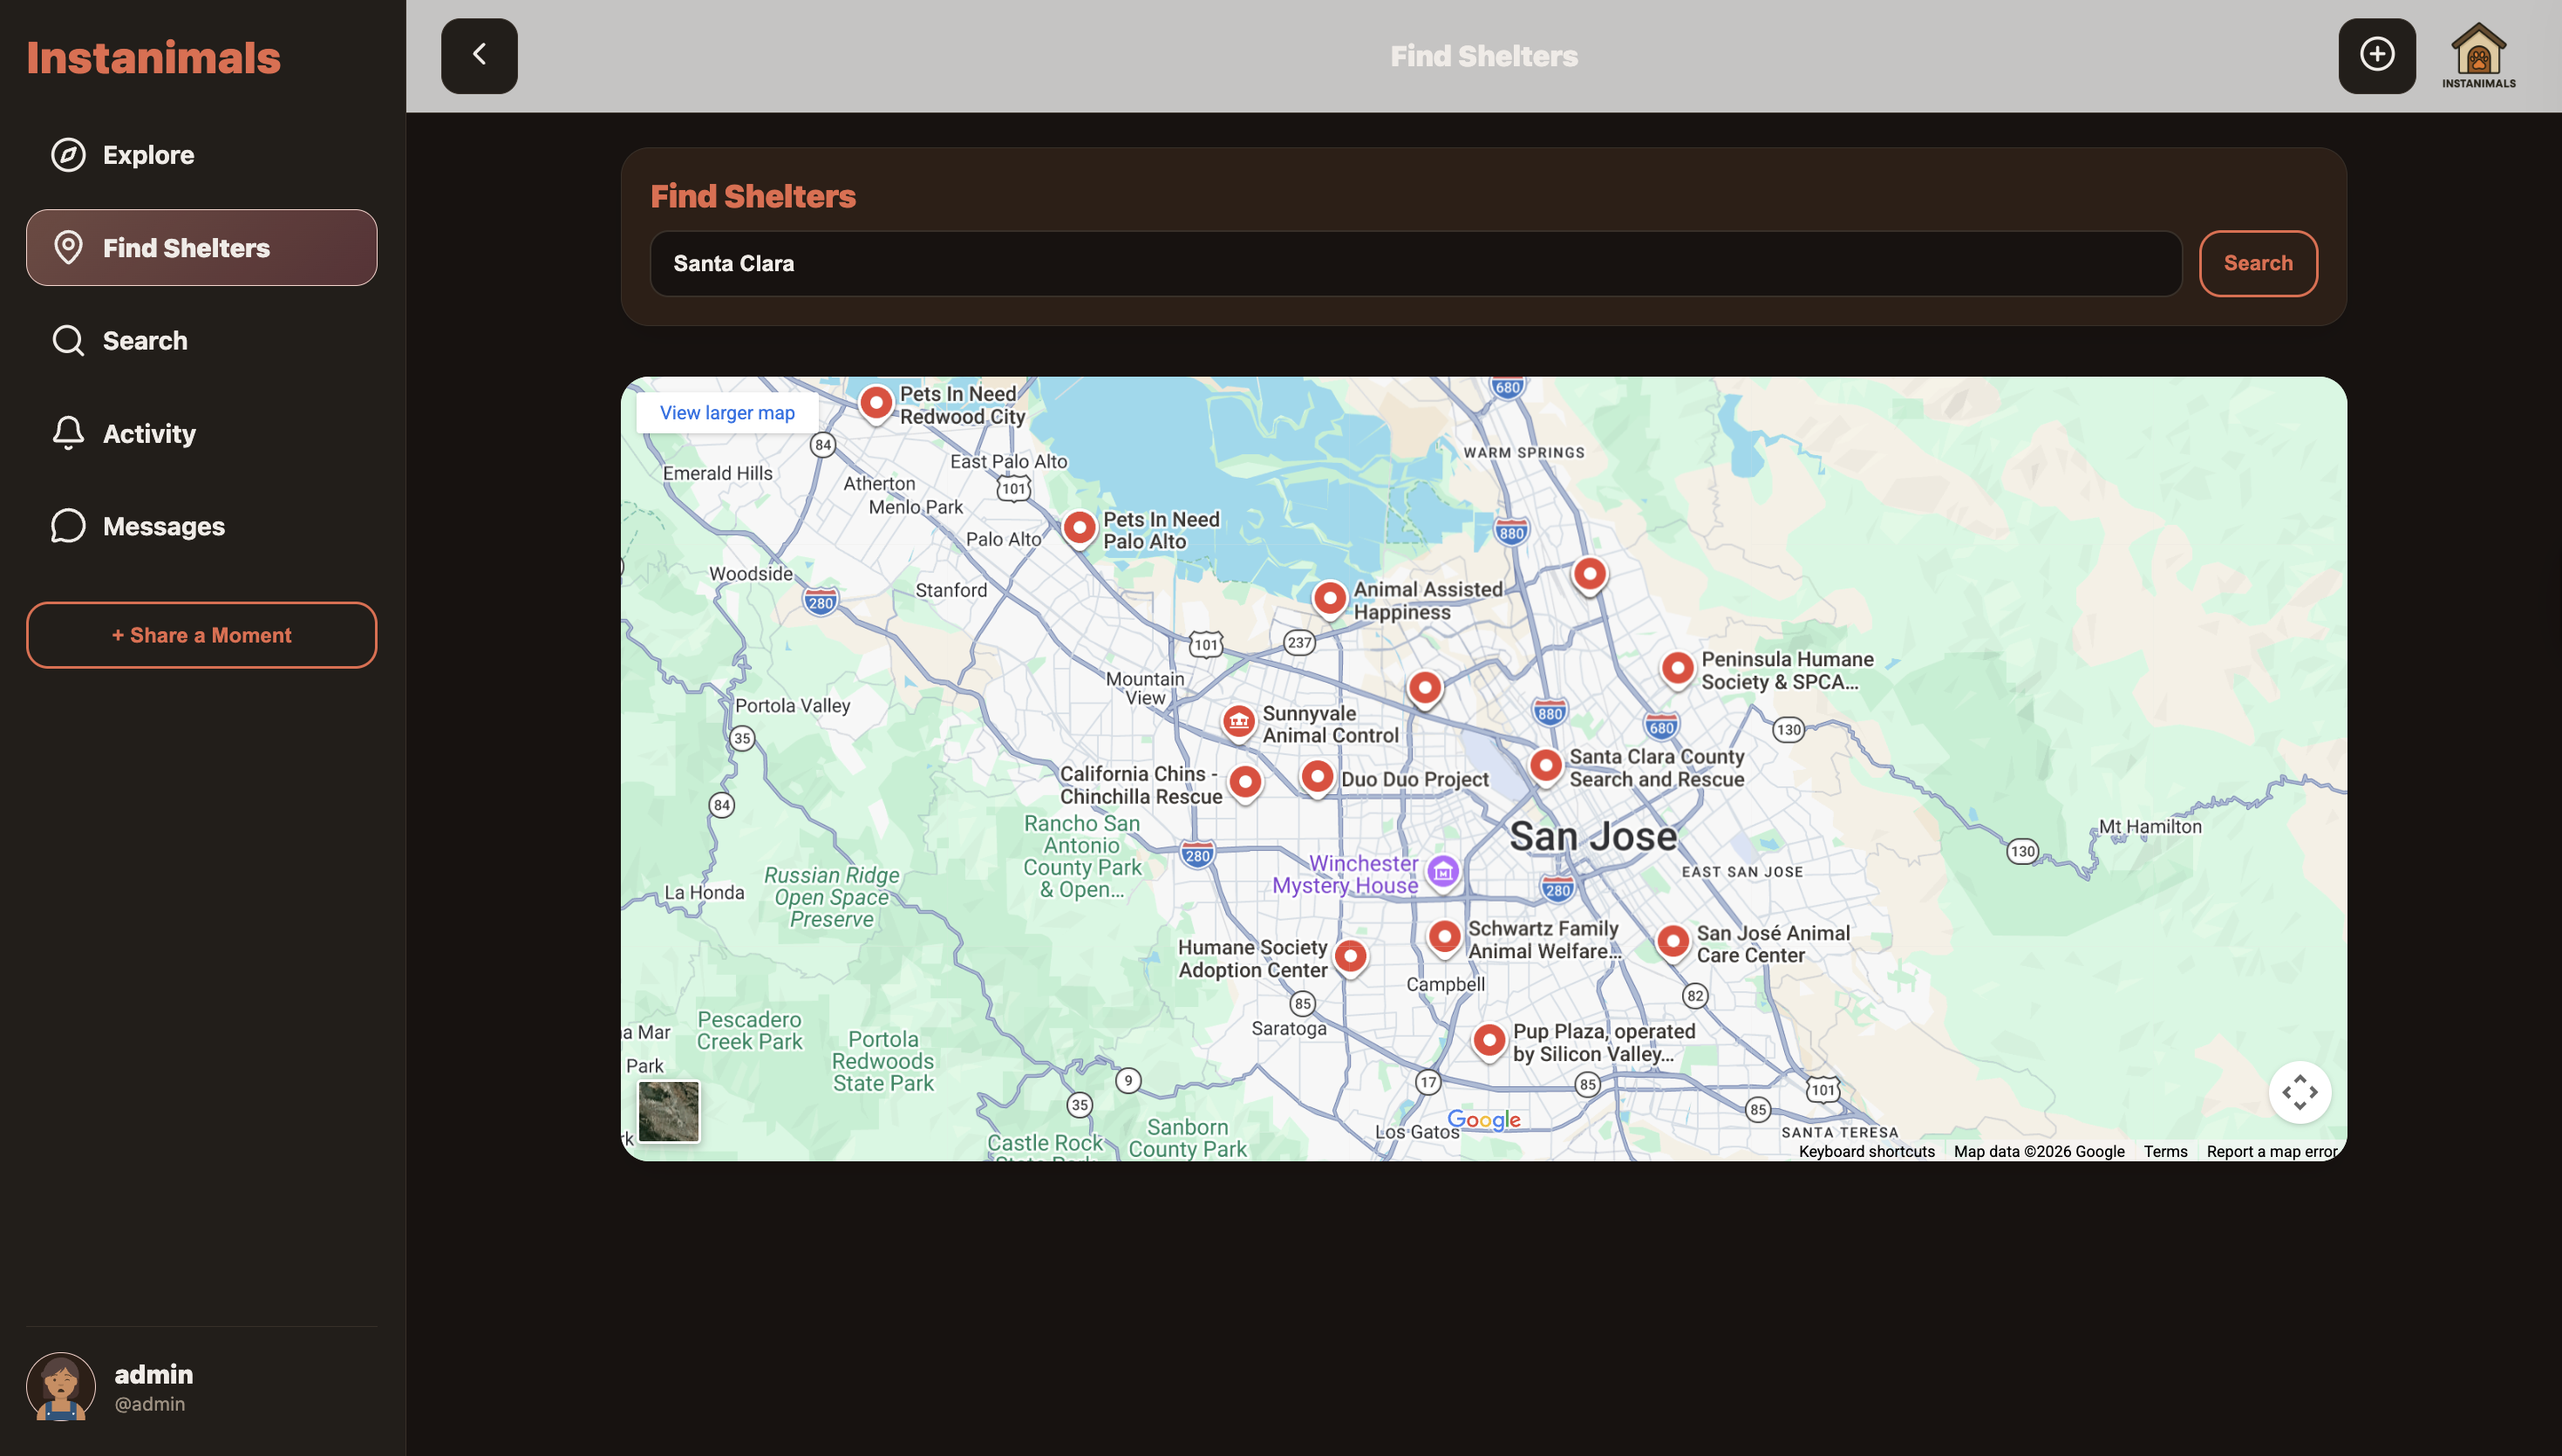Click the Santa Clara location input field
Viewport: 2562px width, 1456px height.
pyautogui.click(x=1415, y=264)
